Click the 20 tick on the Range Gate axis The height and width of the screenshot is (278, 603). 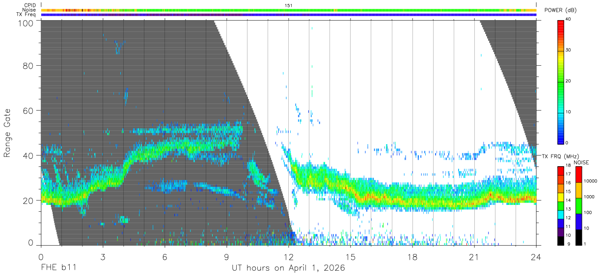28,201
